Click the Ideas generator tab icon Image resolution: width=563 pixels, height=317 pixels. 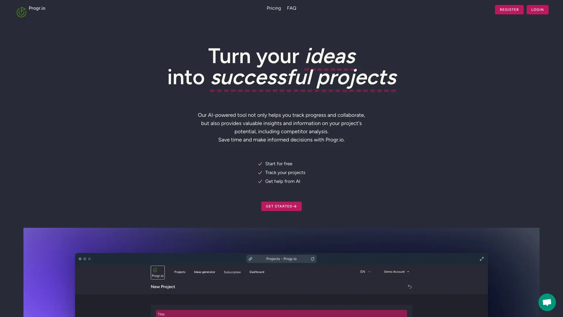click(x=205, y=272)
